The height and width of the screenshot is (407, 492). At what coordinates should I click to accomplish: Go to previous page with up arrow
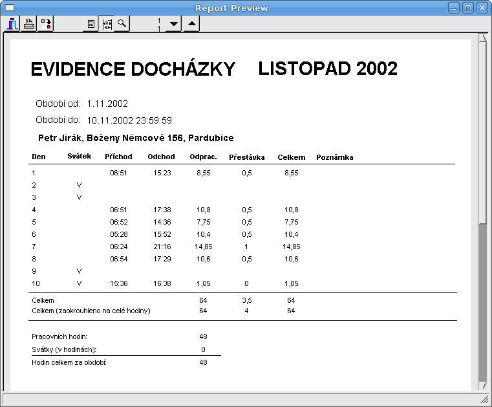(191, 24)
